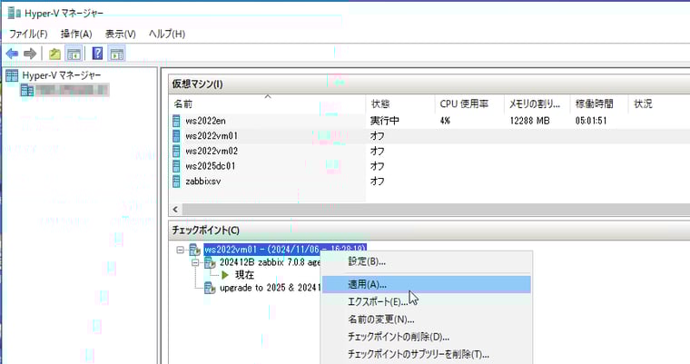Open the ファイル(F) menu

[x=28, y=34]
